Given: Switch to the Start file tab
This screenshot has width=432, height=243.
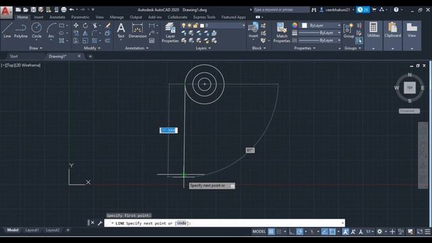Looking at the screenshot, I should 13,56.
